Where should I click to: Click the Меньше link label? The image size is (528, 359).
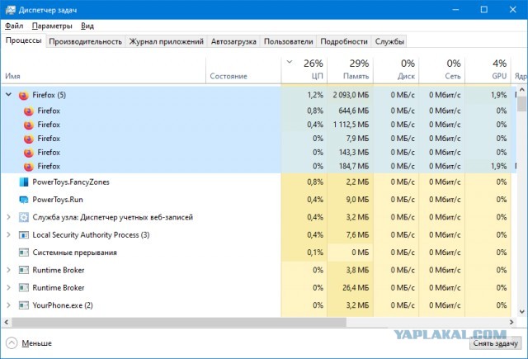pyautogui.click(x=36, y=343)
